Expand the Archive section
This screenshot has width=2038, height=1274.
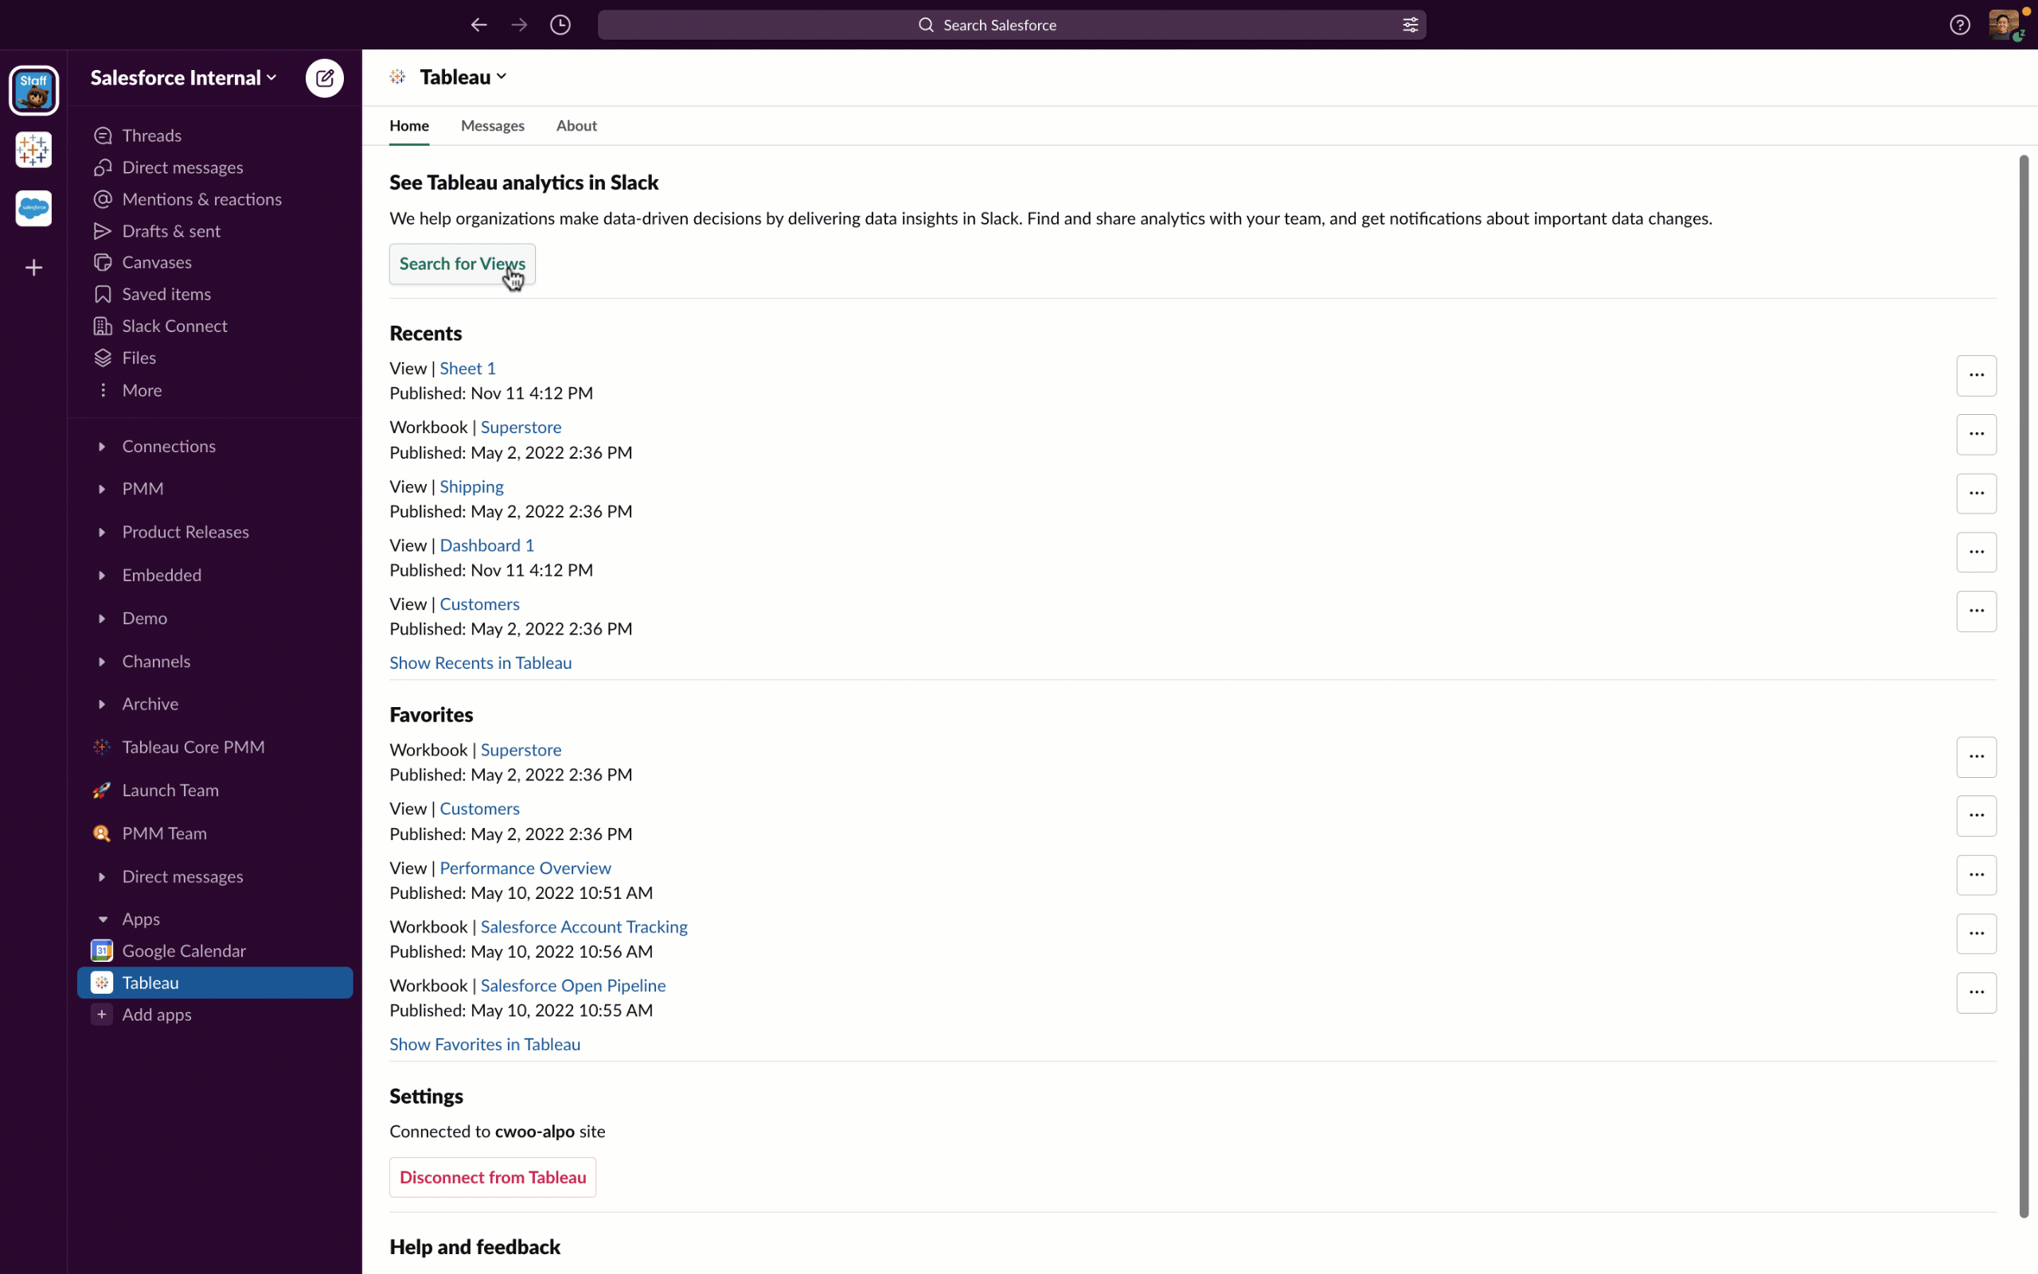click(100, 703)
